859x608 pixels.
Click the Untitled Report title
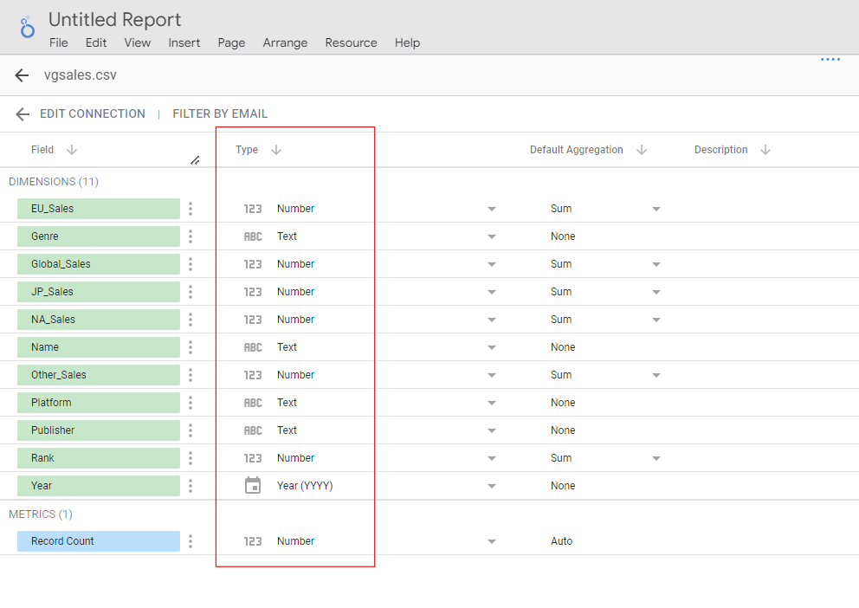(x=114, y=19)
